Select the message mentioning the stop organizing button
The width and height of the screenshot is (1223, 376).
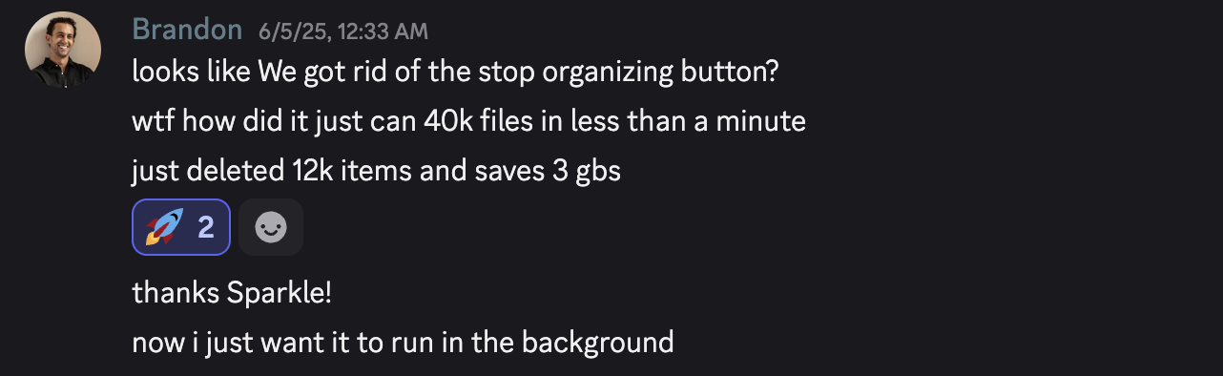pos(456,72)
